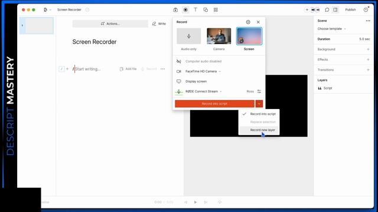Open the Descript app menu dropdown
The width and height of the screenshot is (378, 212).
[x=47, y=10]
